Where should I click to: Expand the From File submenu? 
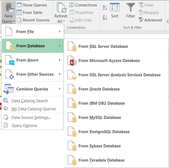click(x=33, y=32)
